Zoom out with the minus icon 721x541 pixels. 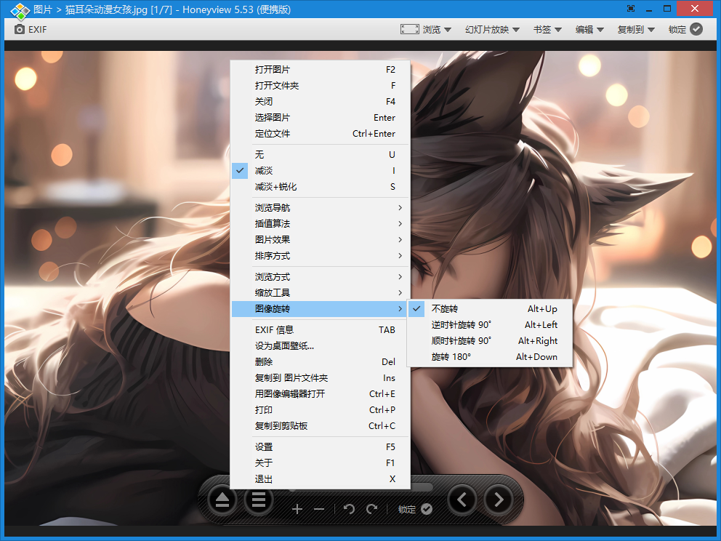[x=319, y=509]
